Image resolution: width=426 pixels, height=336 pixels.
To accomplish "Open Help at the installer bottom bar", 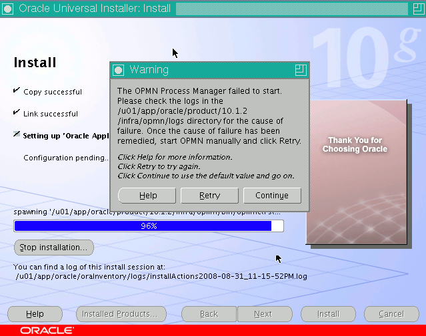I will [35, 314].
